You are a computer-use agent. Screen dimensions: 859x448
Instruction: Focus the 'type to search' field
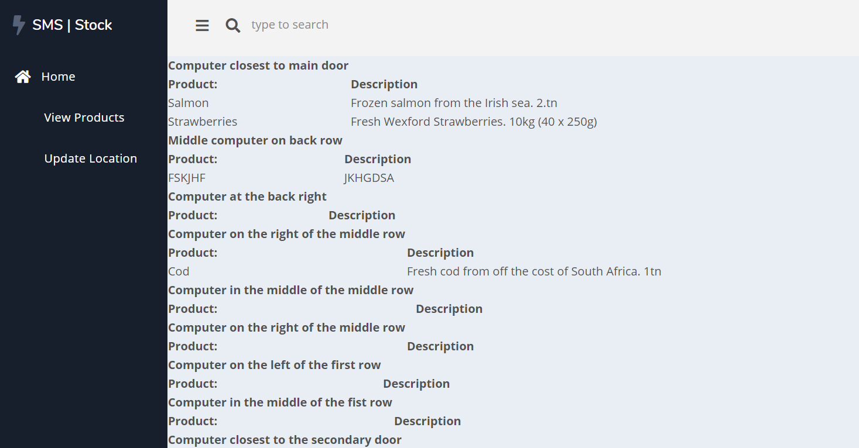point(351,25)
